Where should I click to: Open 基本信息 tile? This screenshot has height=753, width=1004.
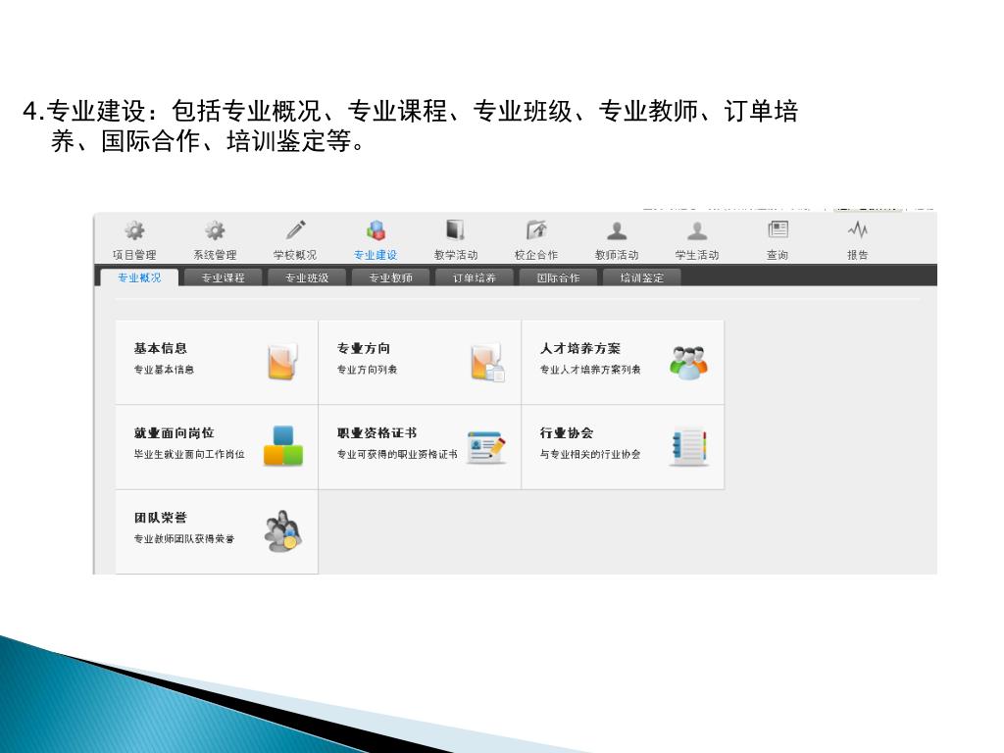[x=217, y=363]
